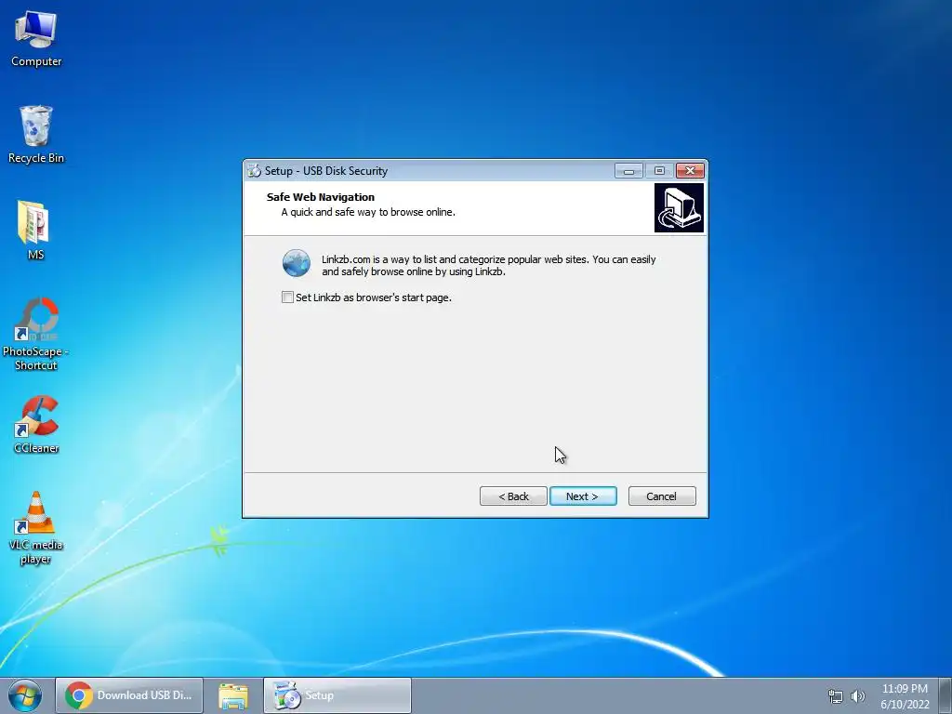Click the USB Disk Security logo image
The image size is (952, 714).
click(679, 207)
